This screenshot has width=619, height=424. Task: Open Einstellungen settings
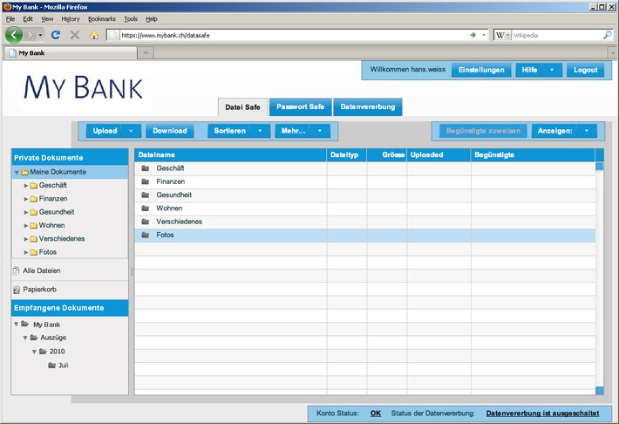[x=481, y=70]
